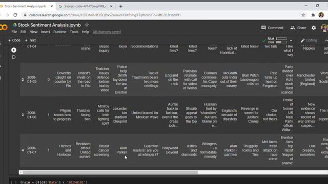Restore down the browser window
328x184 pixels.
click(317, 6)
